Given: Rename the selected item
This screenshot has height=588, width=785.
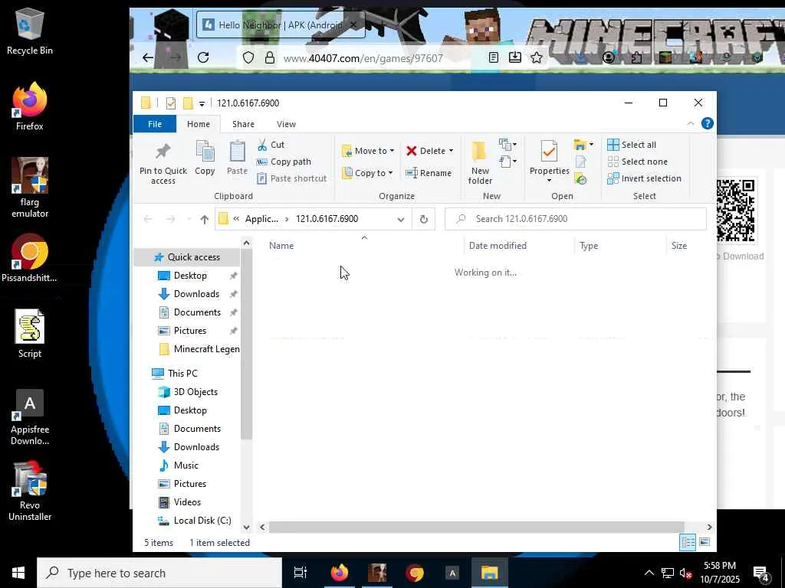Looking at the screenshot, I should (429, 173).
